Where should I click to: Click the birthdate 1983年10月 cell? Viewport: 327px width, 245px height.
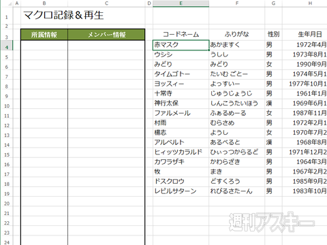(x=305, y=191)
